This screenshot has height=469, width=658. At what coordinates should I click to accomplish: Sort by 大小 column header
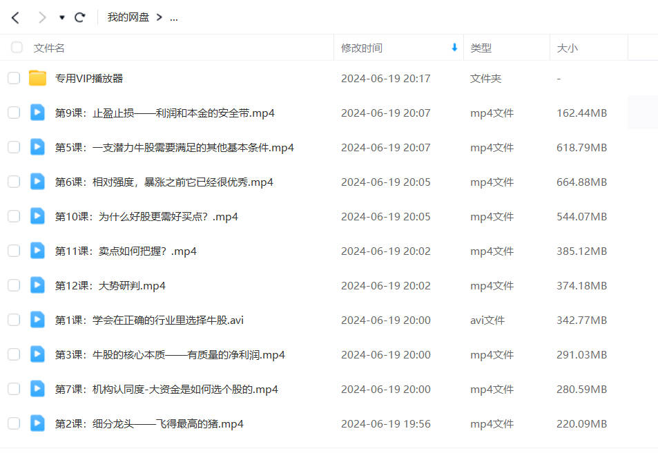(568, 48)
